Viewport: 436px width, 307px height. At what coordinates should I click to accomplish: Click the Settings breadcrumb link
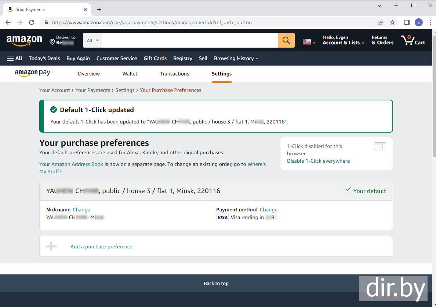125,90
